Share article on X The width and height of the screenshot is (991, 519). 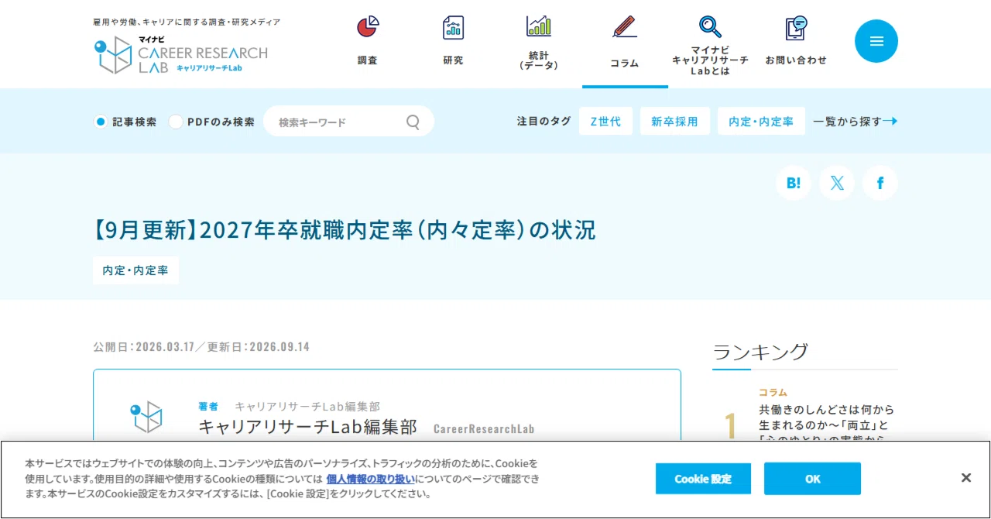(x=837, y=183)
